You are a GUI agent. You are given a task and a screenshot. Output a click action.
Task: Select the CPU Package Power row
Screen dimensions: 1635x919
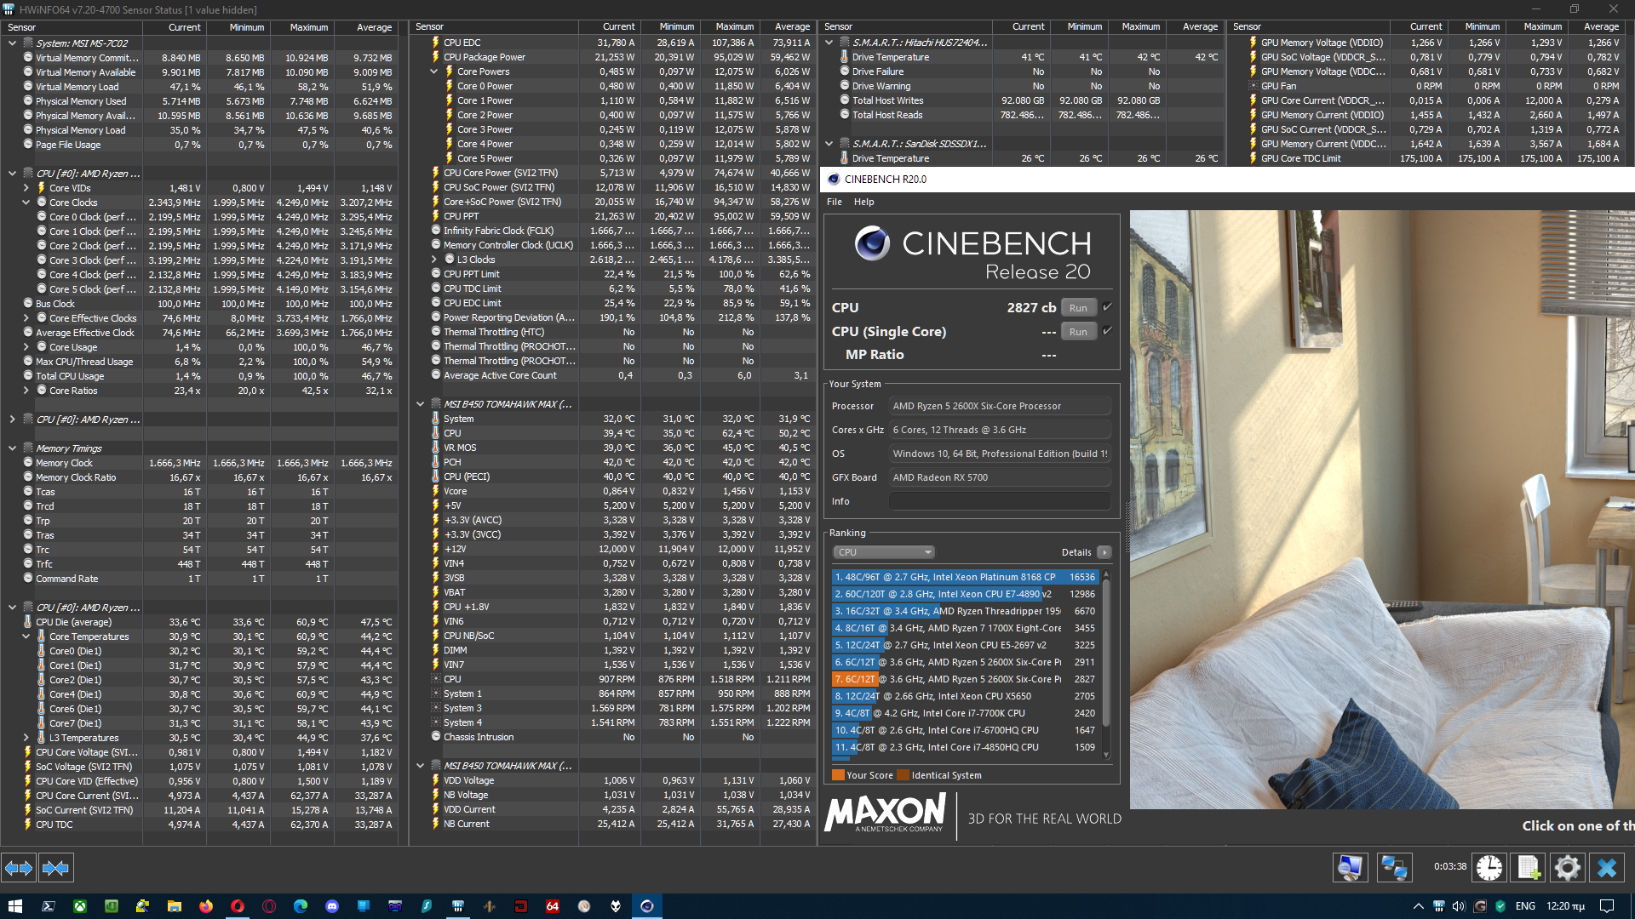[x=611, y=57]
